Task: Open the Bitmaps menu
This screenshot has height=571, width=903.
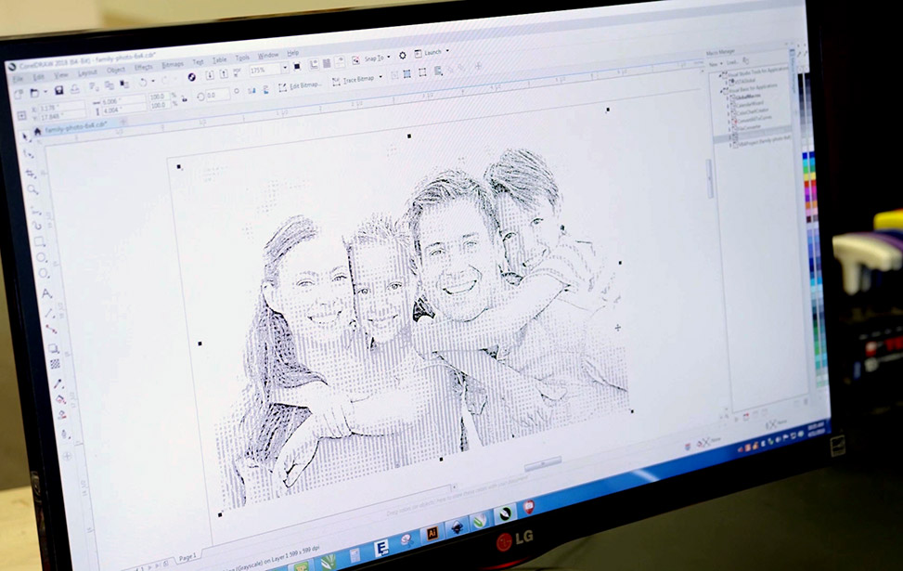Action: coord(173,65)
